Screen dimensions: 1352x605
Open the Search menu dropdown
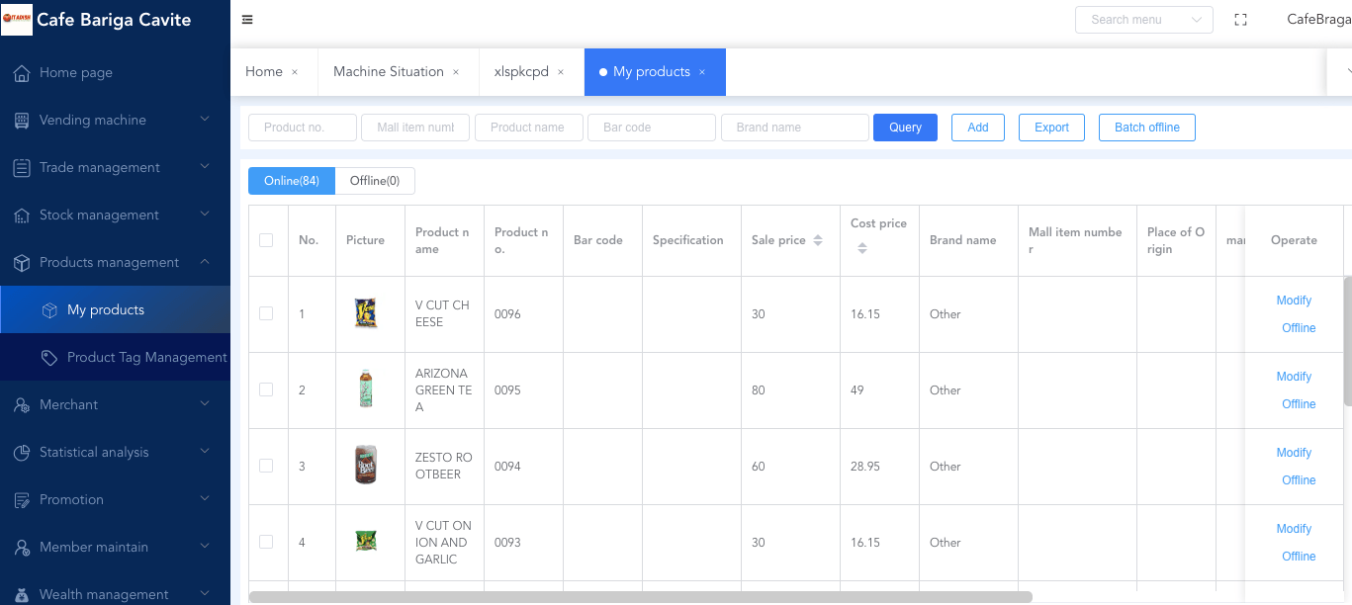[x=1143, y=20]
